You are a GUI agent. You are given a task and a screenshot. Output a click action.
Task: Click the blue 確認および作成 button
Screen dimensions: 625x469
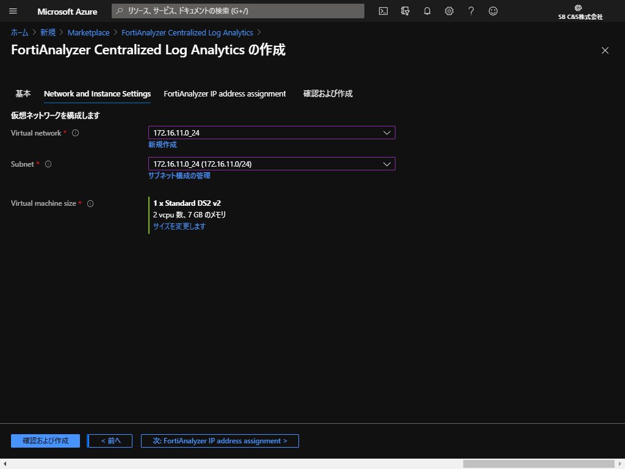pos(45,441)
